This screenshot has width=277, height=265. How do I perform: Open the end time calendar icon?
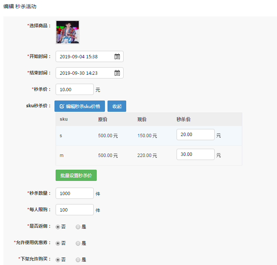point(117,73)
